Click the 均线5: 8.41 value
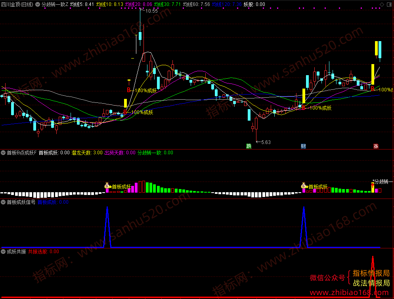 82,4
